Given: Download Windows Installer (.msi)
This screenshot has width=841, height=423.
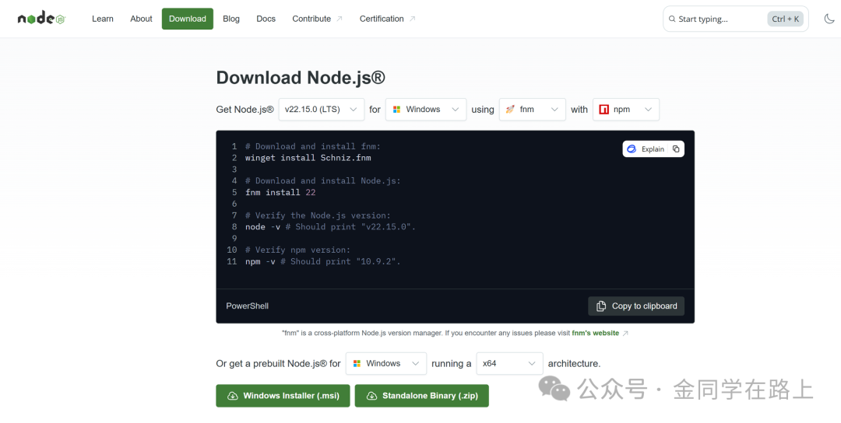Looking at the screenshot, I should click(x=283, y=396).
